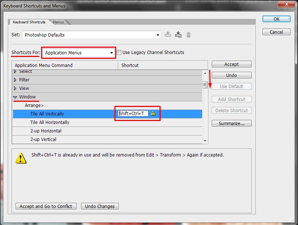This screenshot has height=225, width=298.
Task: Click the OK button
Action: (276, 19)
